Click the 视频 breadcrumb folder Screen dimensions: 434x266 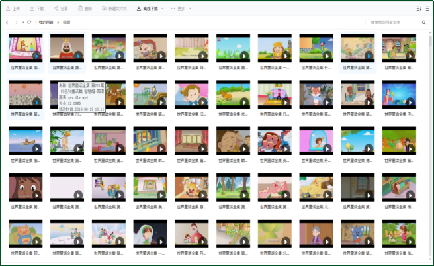click(66, 22)
